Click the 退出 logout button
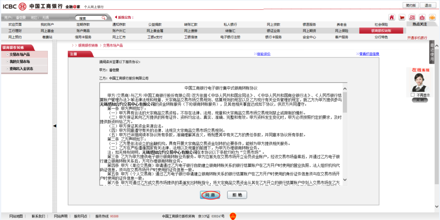The image size is (440, 220). 428,5
